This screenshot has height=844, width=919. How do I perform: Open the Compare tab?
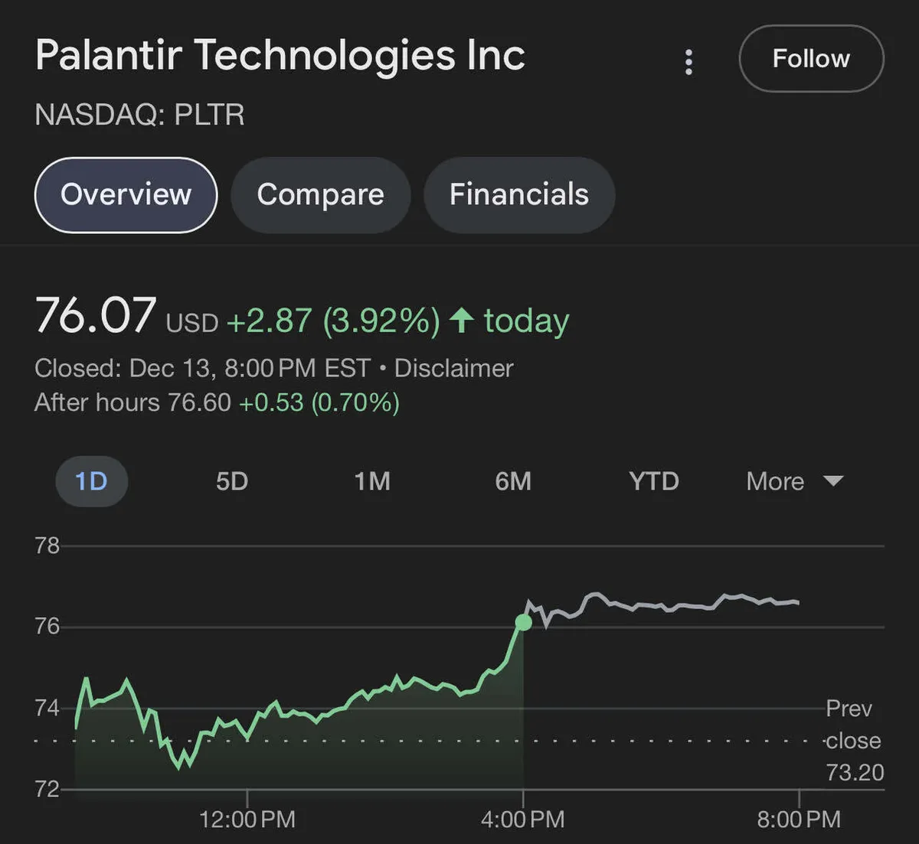pos(320,194)
